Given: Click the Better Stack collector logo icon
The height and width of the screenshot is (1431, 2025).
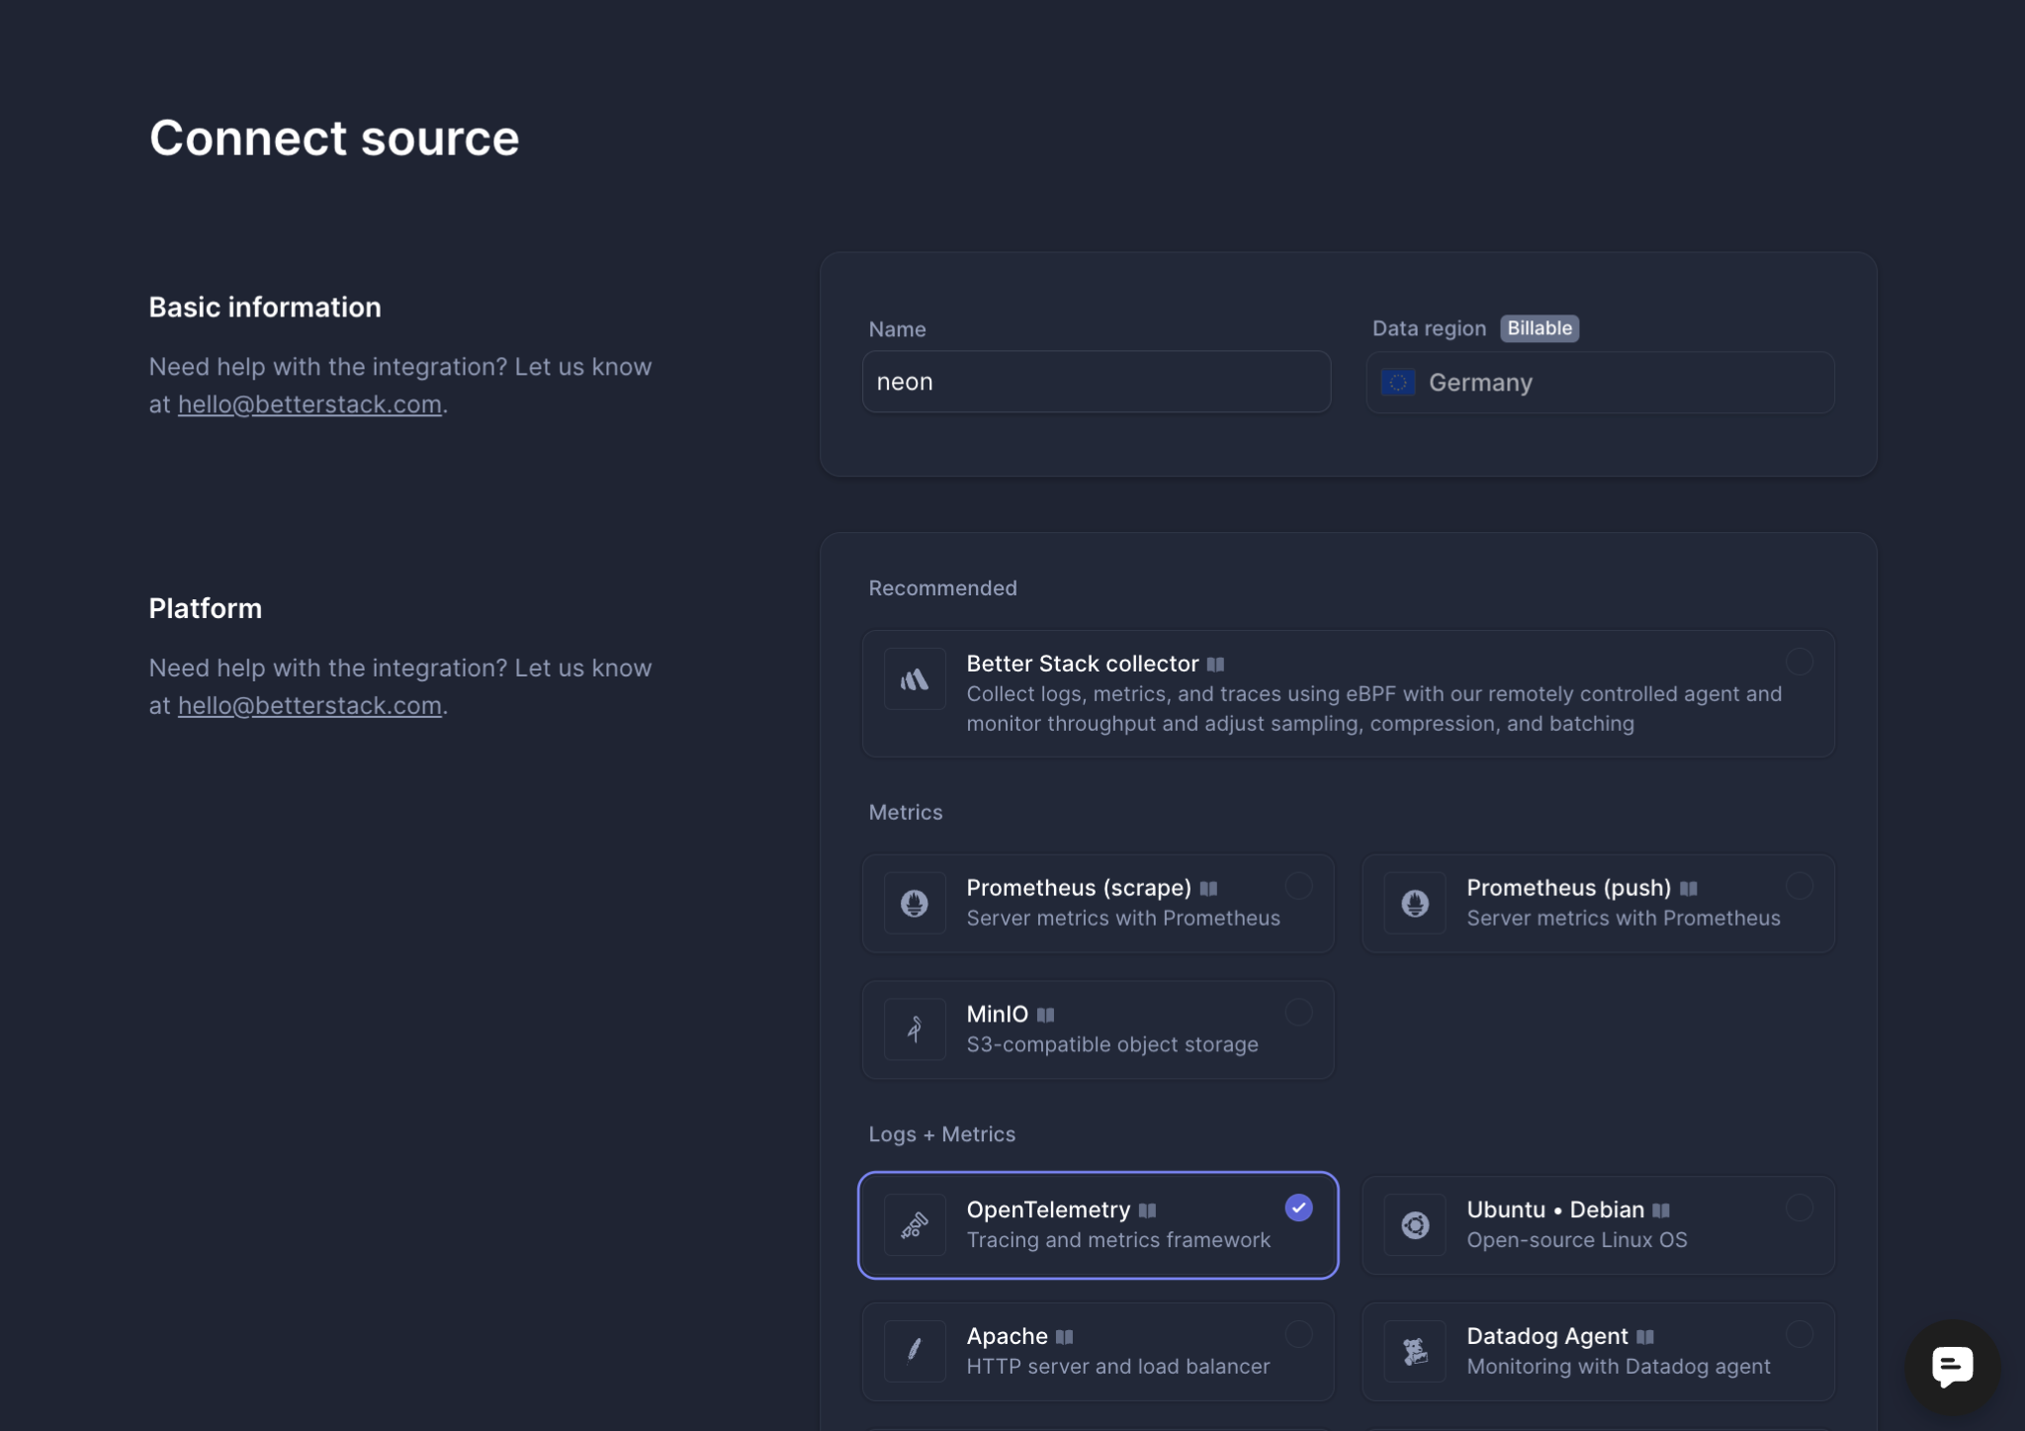Looking at the screenshot, I should (913, 678).
